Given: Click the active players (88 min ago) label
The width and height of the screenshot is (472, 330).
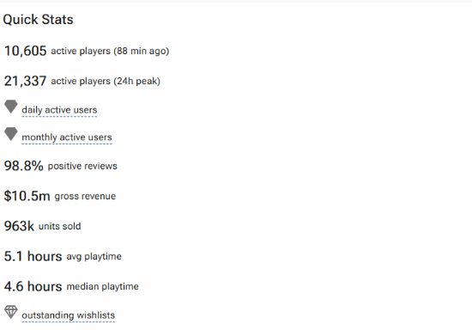Looking at the screenshot, I should point(110,51).
